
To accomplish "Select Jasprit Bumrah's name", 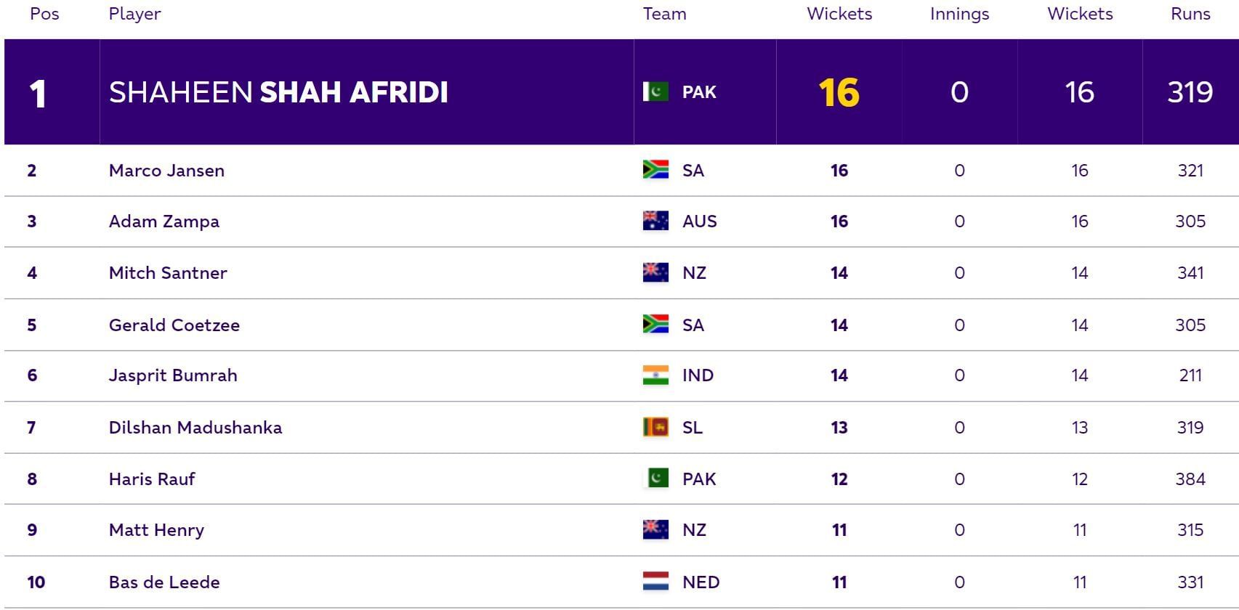I will (173, 375).
